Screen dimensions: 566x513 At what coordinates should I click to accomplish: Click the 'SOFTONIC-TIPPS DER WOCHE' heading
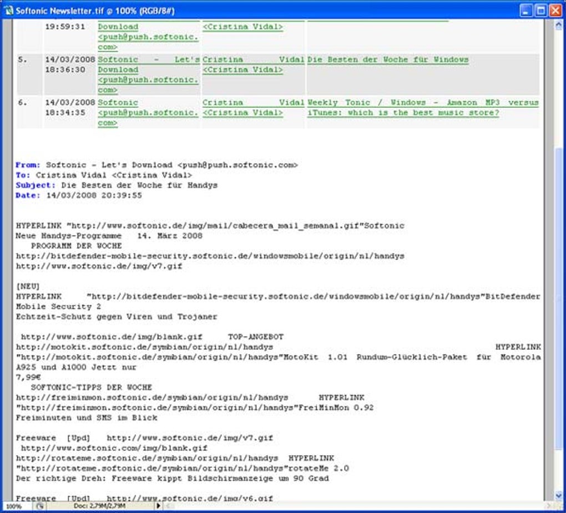pyautogui.click(x=92, y=387)
